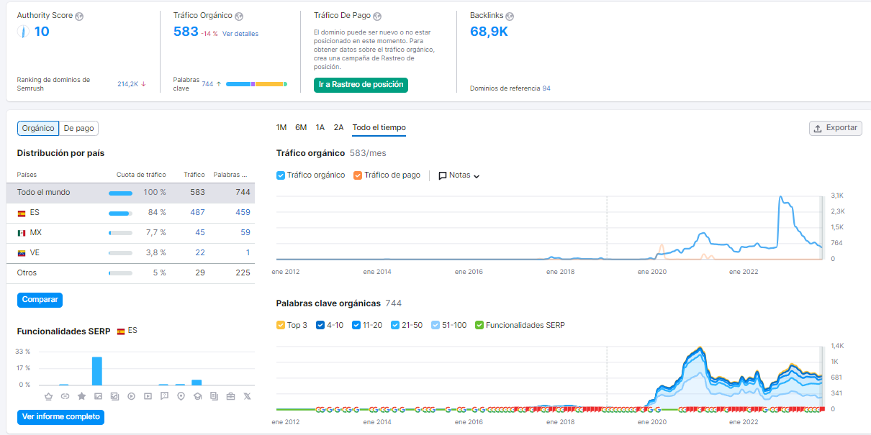Select the 6M time range tab
871x435 pixels.
click(x=301, y=127)
